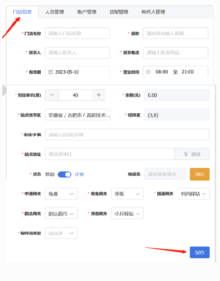The image size is (220, 281).
Task: Expand the 其他网关 dropdown showing 小兵驿站
Action: pyautogui.click(x=127, y=213)
